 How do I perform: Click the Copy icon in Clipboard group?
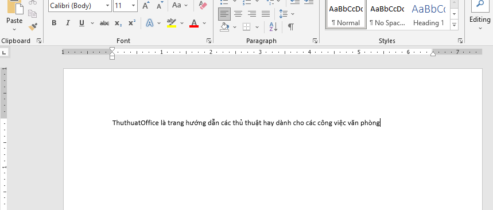pos(32,13)
